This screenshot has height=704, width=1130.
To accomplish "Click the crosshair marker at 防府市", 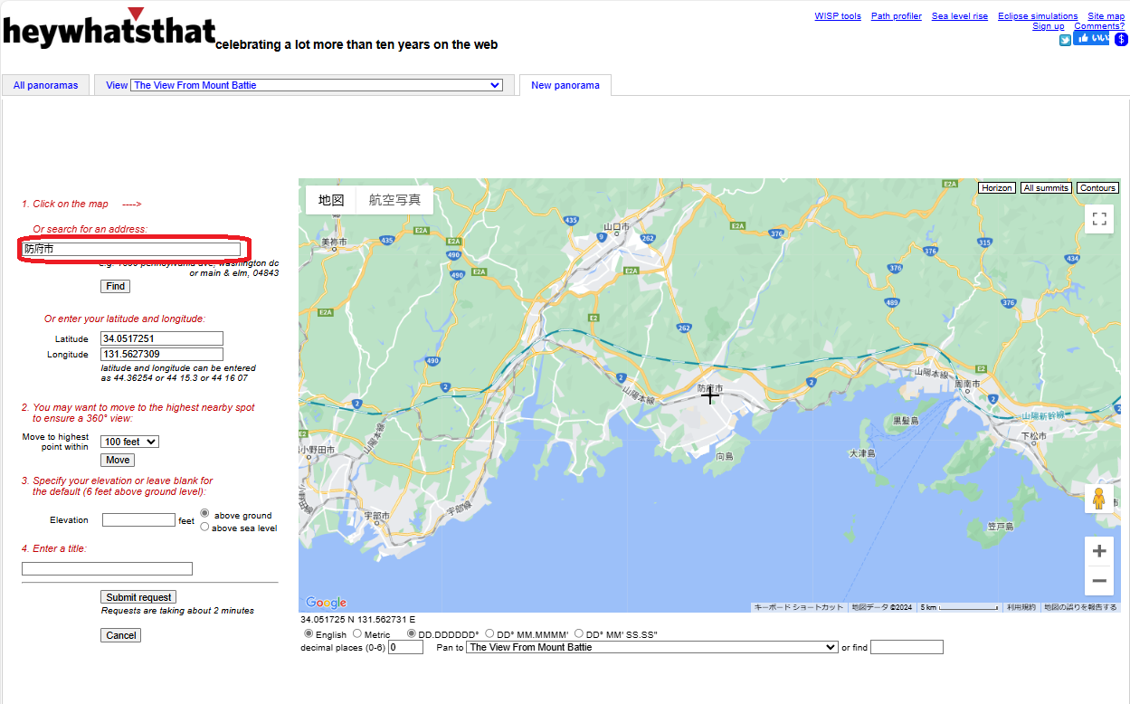I will 710,395.
